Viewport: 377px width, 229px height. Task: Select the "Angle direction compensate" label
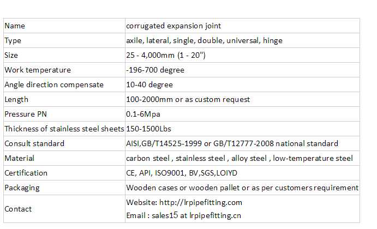click(54, 85)
